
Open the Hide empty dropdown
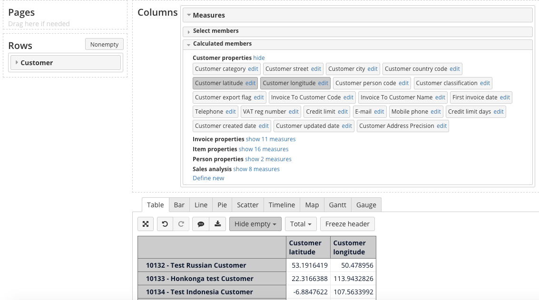pos(255,224)
